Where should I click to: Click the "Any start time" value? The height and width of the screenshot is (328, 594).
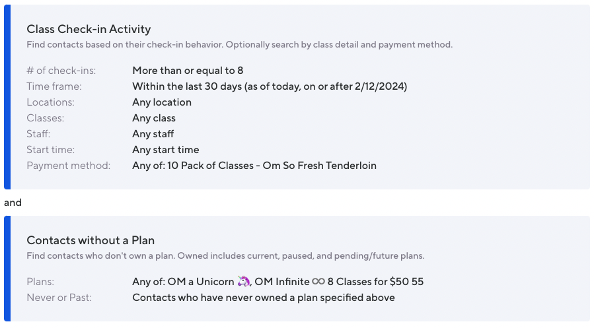(x=166, y=150)
